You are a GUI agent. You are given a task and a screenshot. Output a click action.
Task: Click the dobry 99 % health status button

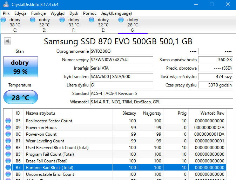click(x=21, y=67)
